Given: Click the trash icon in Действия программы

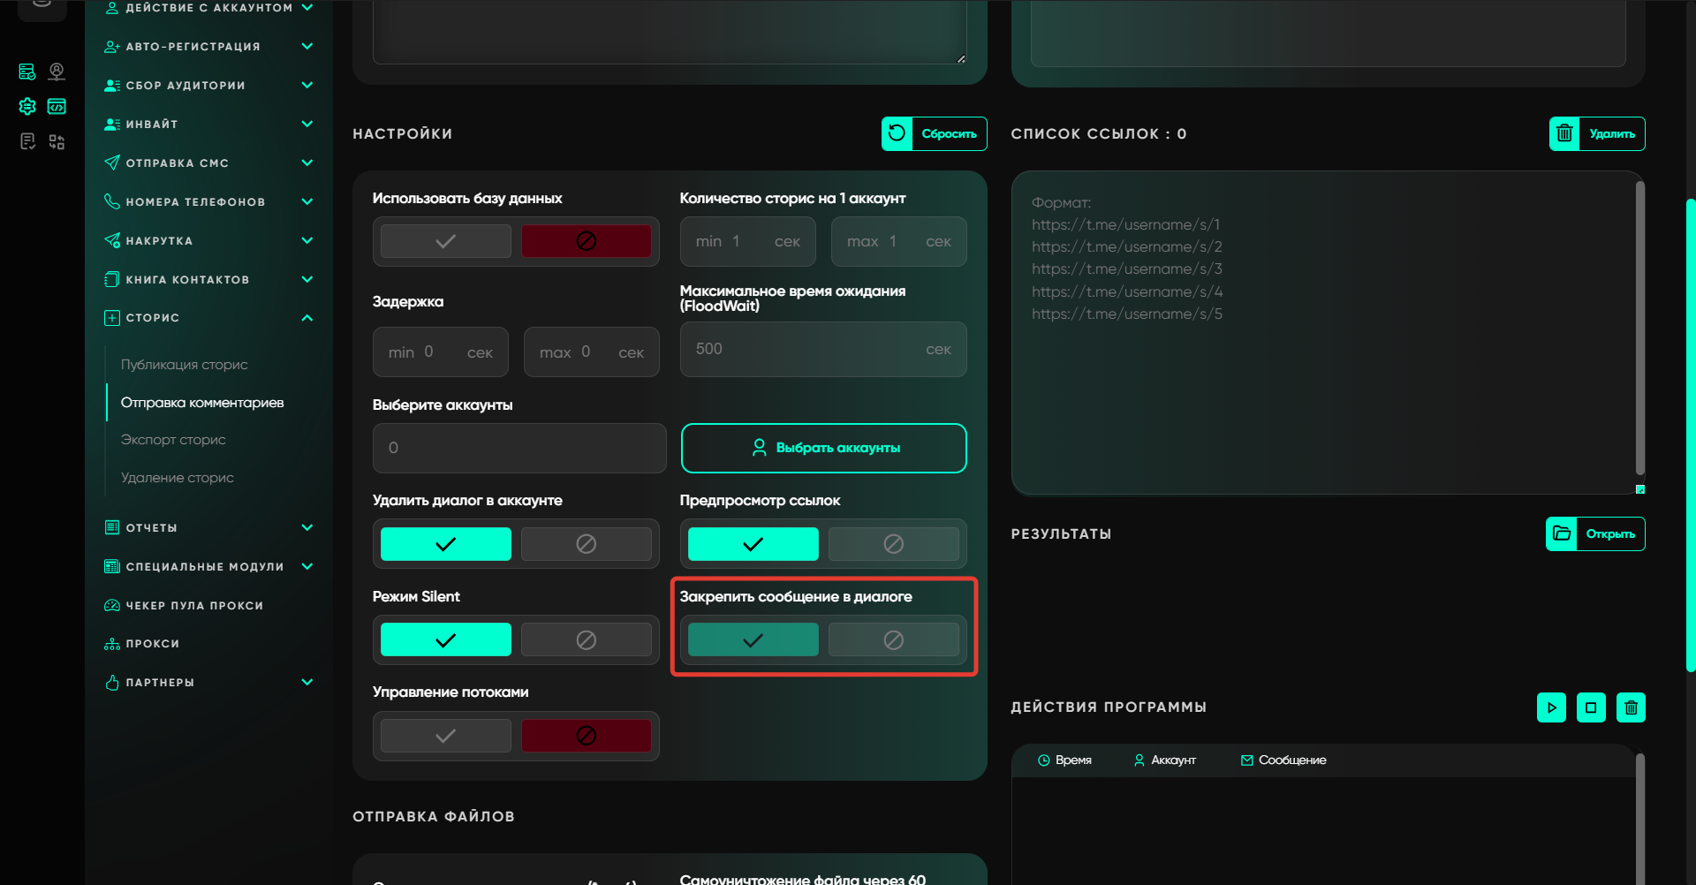Looking at the screenshot, I should tap(1631, 707).
